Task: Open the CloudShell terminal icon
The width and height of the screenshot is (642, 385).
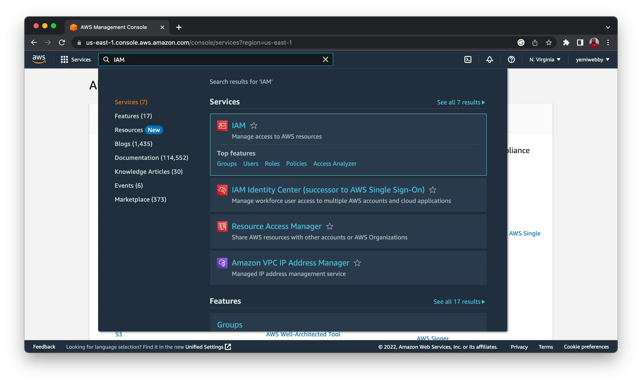Action: point(468,60)
